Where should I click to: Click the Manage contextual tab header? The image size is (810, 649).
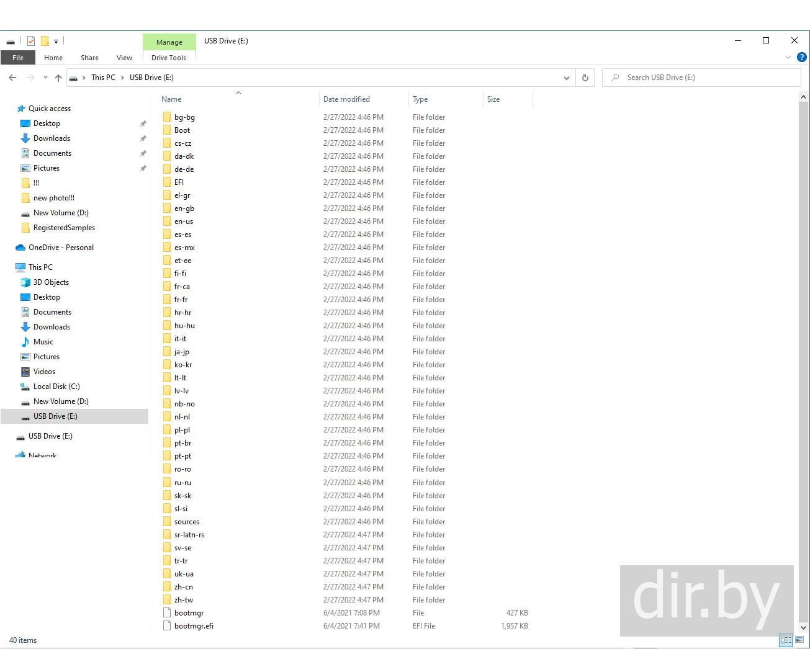tap(169, 42)
